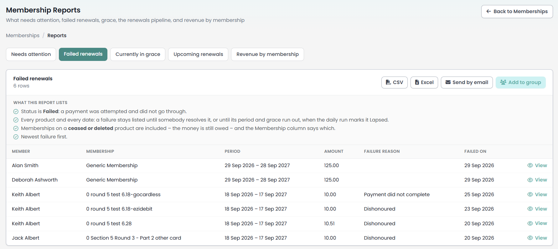Image resolution: width=558 pixels, height=249 pixels.
Task: Send the report by email
Action: [x=467, y=82]
